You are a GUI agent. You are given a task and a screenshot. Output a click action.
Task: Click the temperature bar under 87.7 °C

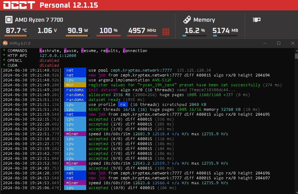coord(16,35)
